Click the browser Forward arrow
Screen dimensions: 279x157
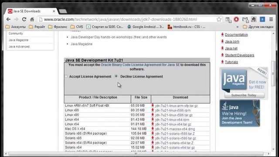point(16,19)
